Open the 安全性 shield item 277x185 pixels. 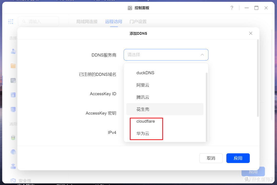[x=21, y=181]
